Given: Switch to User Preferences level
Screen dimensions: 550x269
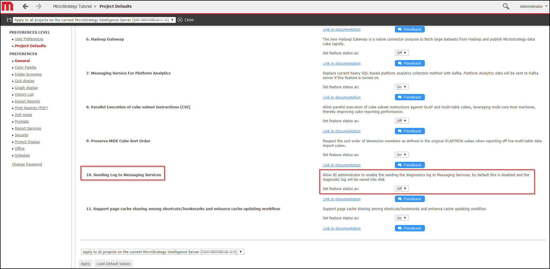Looking at the screenshot, I should [x=29, y=39].
